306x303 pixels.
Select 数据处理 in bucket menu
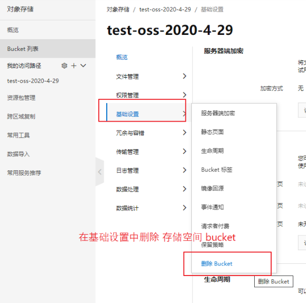127,189
